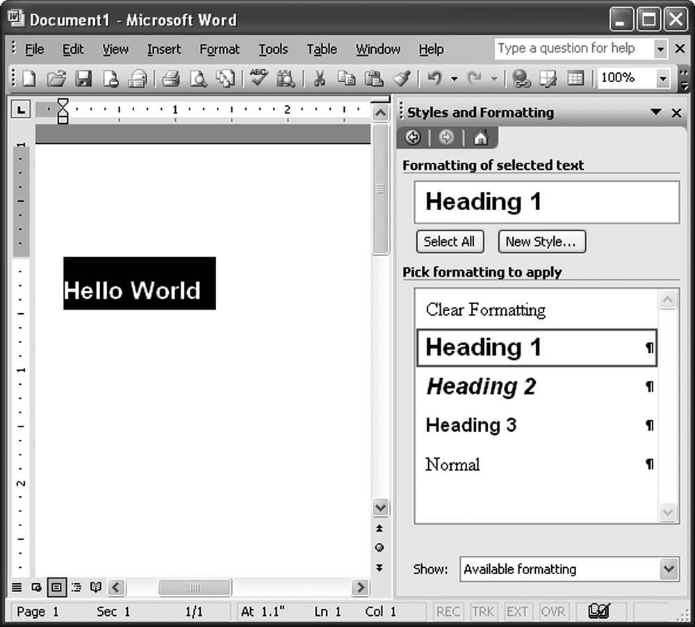Paste from the clipboard icon
Image resolution: width=695 pixels, height=627 pixels.
(374, 79)
